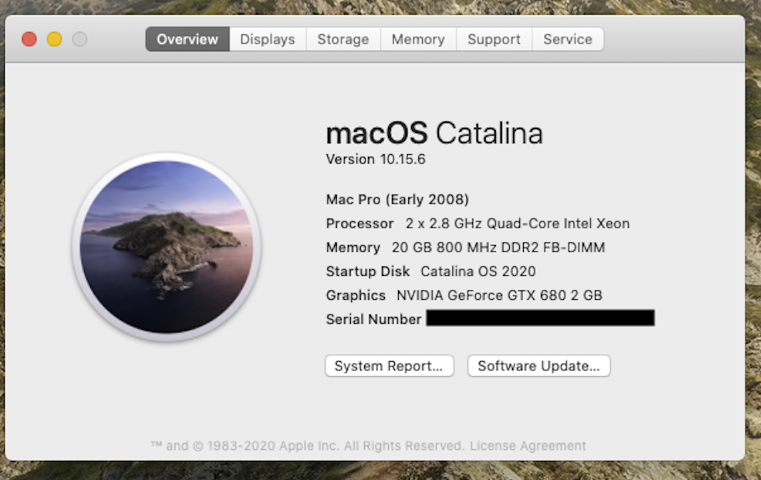Image resolution: width=761 pixels, height=480 pixels.
Task: Click the System Report... button
Action: [x=390, y=366]
